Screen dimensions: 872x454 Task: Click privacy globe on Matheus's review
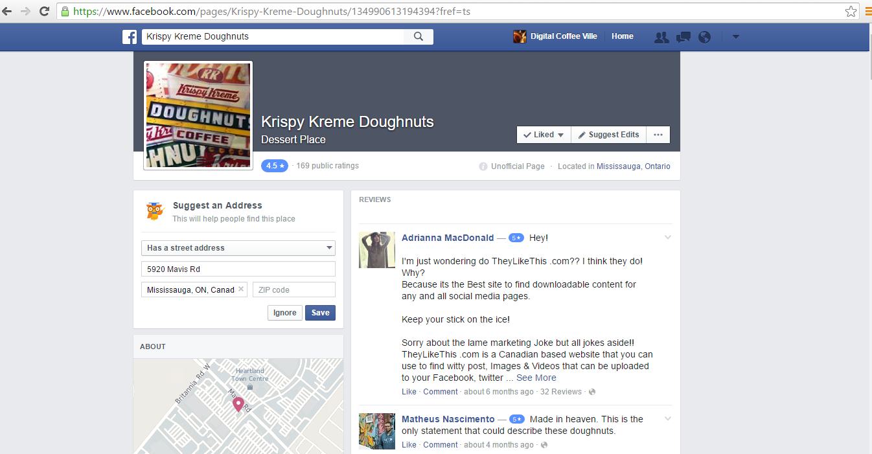click(x=544, y=445)
